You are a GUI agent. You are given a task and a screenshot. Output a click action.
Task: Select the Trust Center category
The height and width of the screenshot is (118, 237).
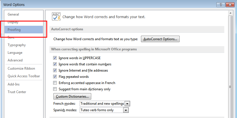[x=17, y=92]
